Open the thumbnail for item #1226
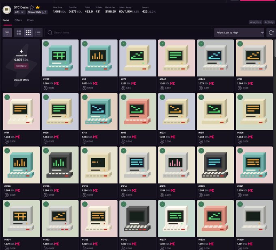This screenshot has height=250, width=276. (254, 112)
